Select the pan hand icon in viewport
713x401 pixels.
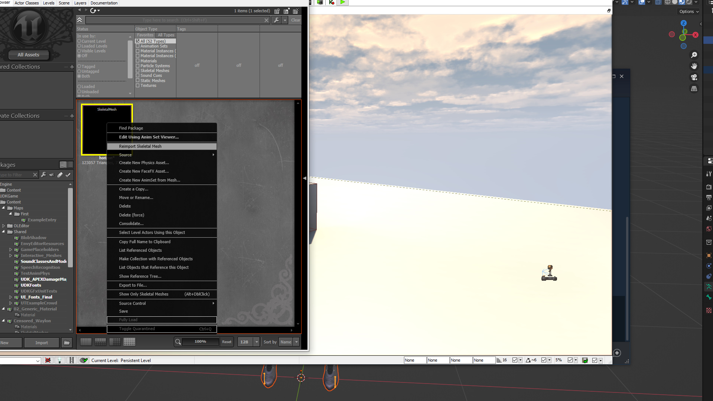(x=694, y=66)
